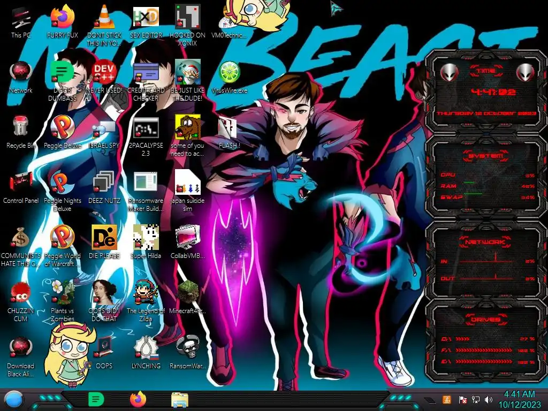Click the E:\ drive usage bar

pos(484,361)
